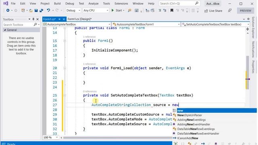The width and height of the screenshot is (258, 145).
Task: Click the vertical editor scrollbar thumb
Action: coord(248,72)
